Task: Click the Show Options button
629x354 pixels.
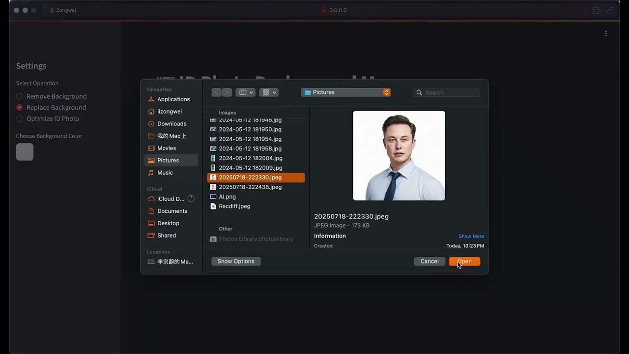Action: (x=235, y=261)
